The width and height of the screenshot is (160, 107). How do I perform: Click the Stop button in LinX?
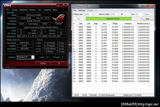147,19
